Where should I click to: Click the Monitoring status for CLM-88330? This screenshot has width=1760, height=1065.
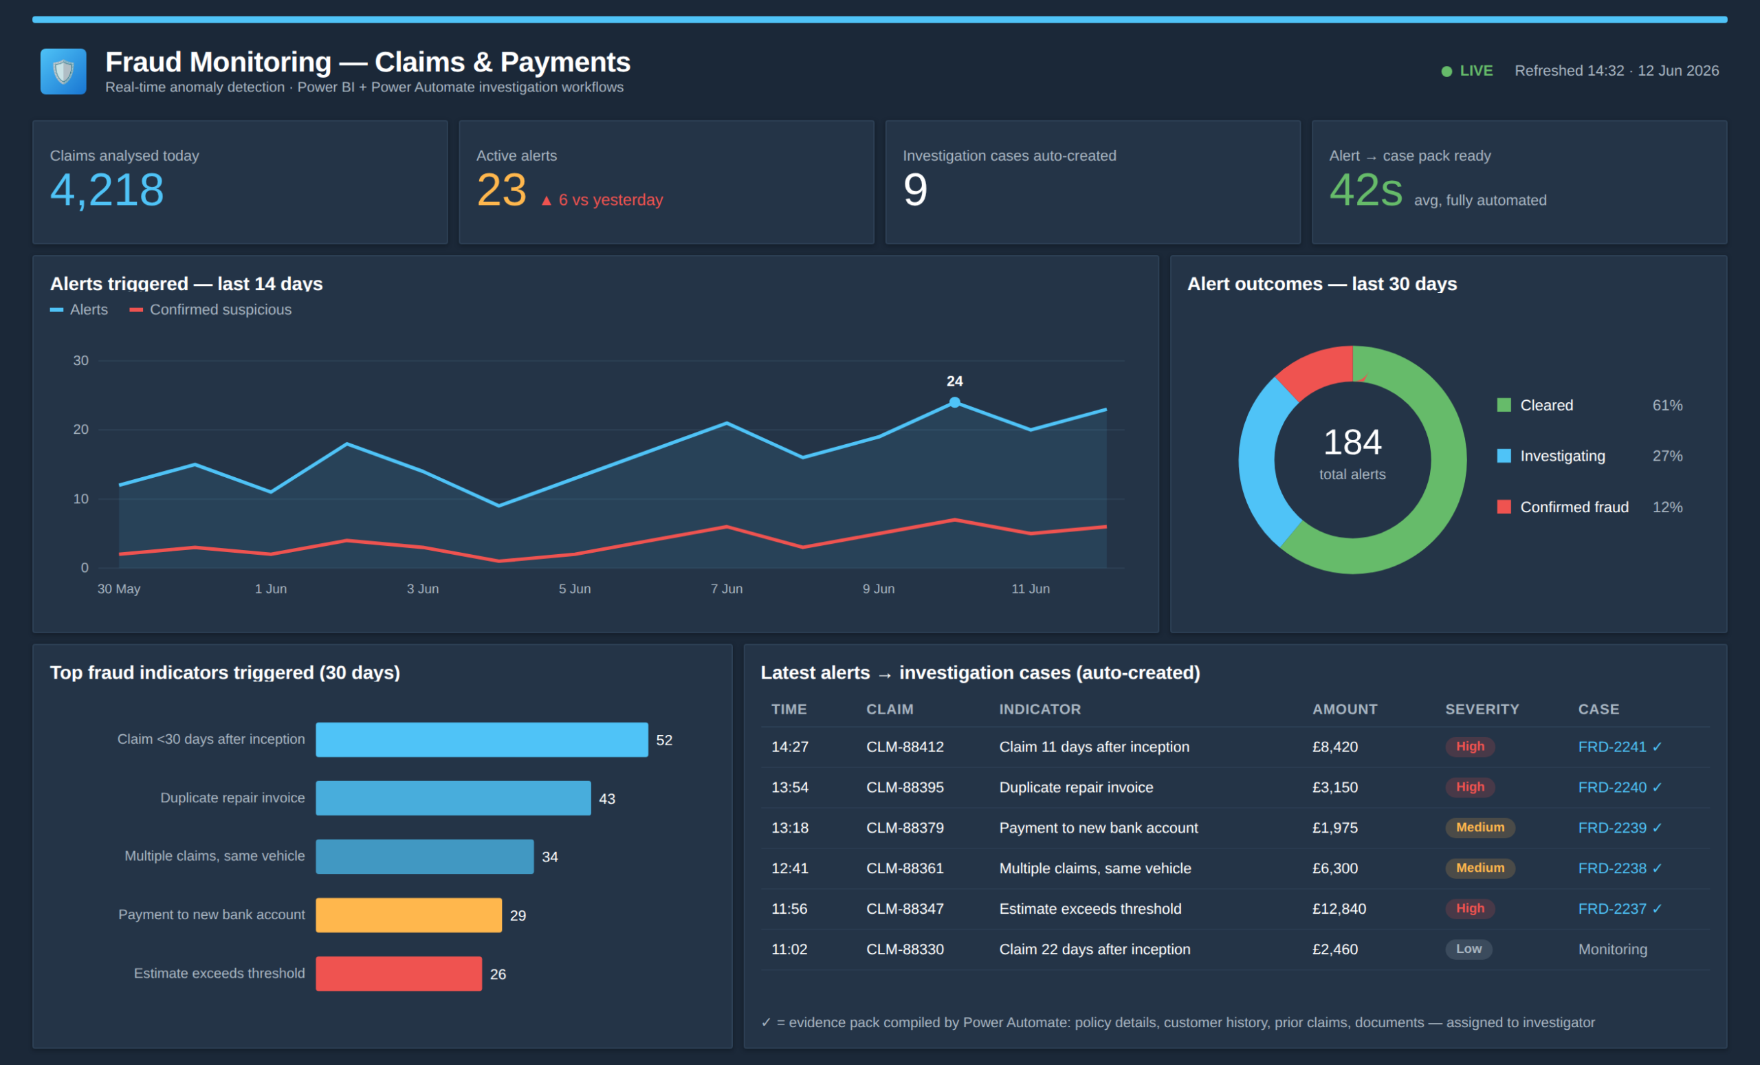point(1612,949)
